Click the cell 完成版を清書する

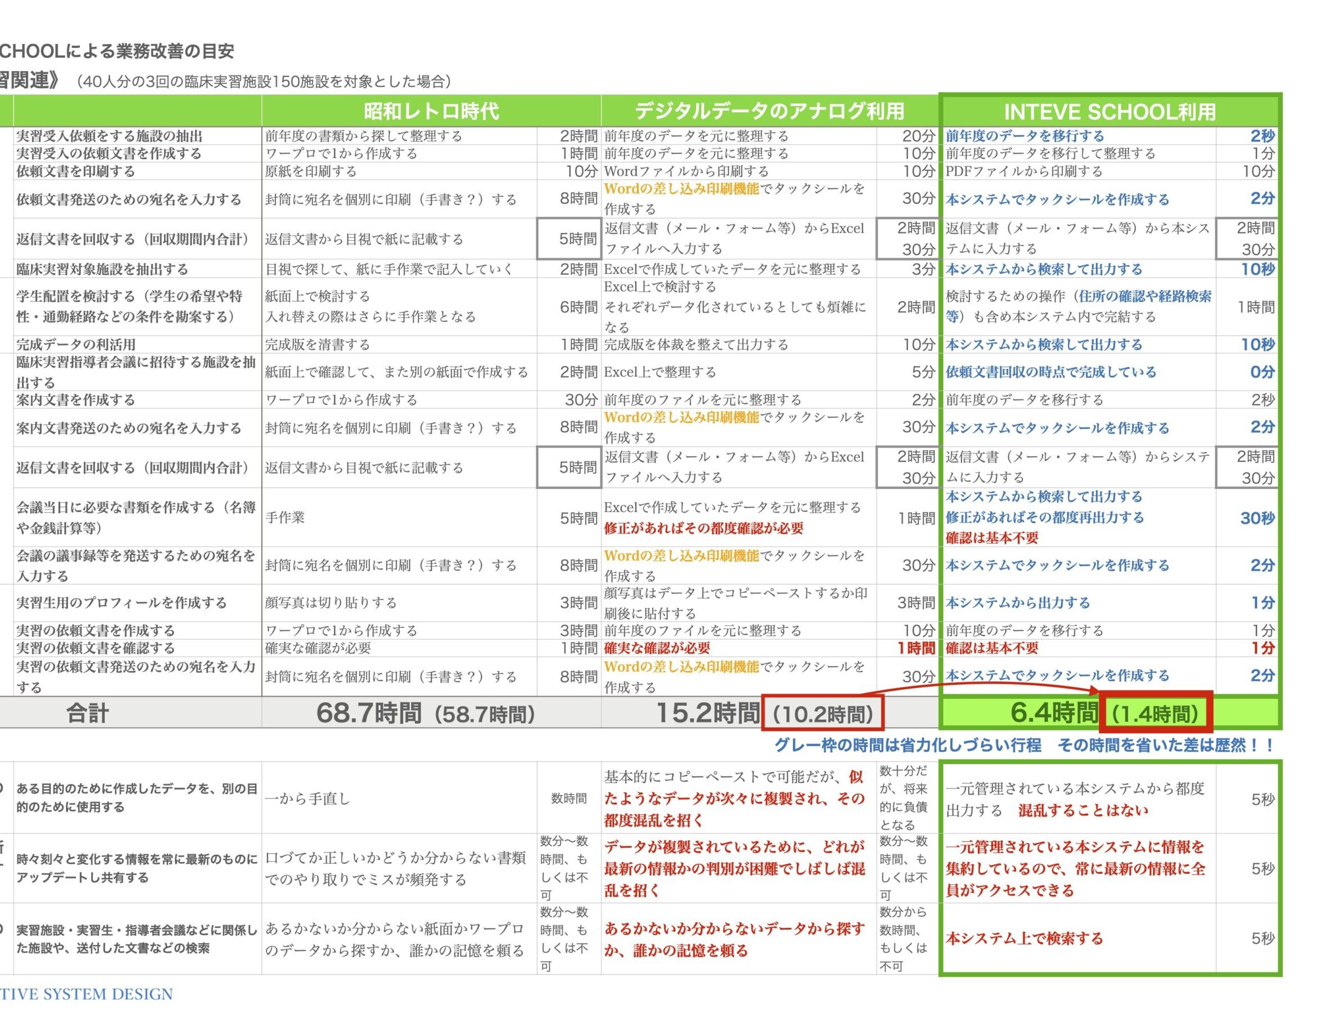tap(318, 344)
